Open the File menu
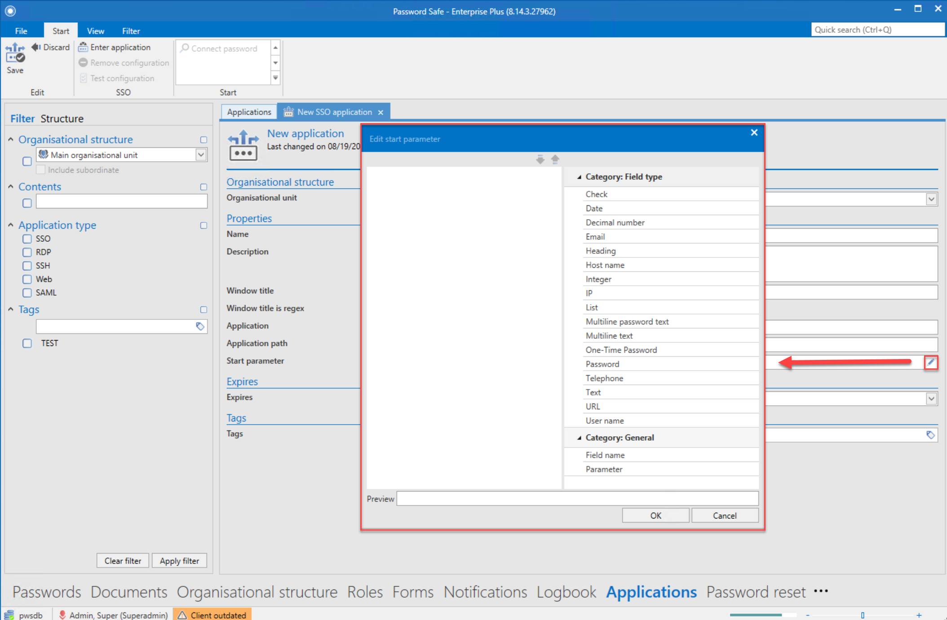The image size is (947, 620). [21, 31]
